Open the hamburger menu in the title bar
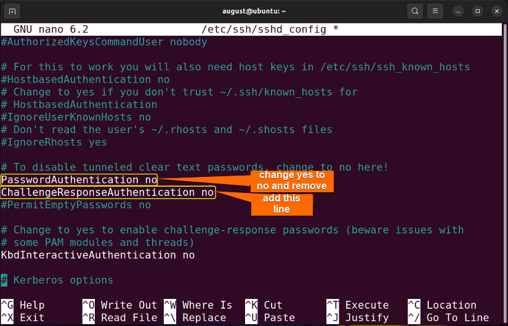The width and height of the screenshot is (508, 326). [x=435, y=11]
